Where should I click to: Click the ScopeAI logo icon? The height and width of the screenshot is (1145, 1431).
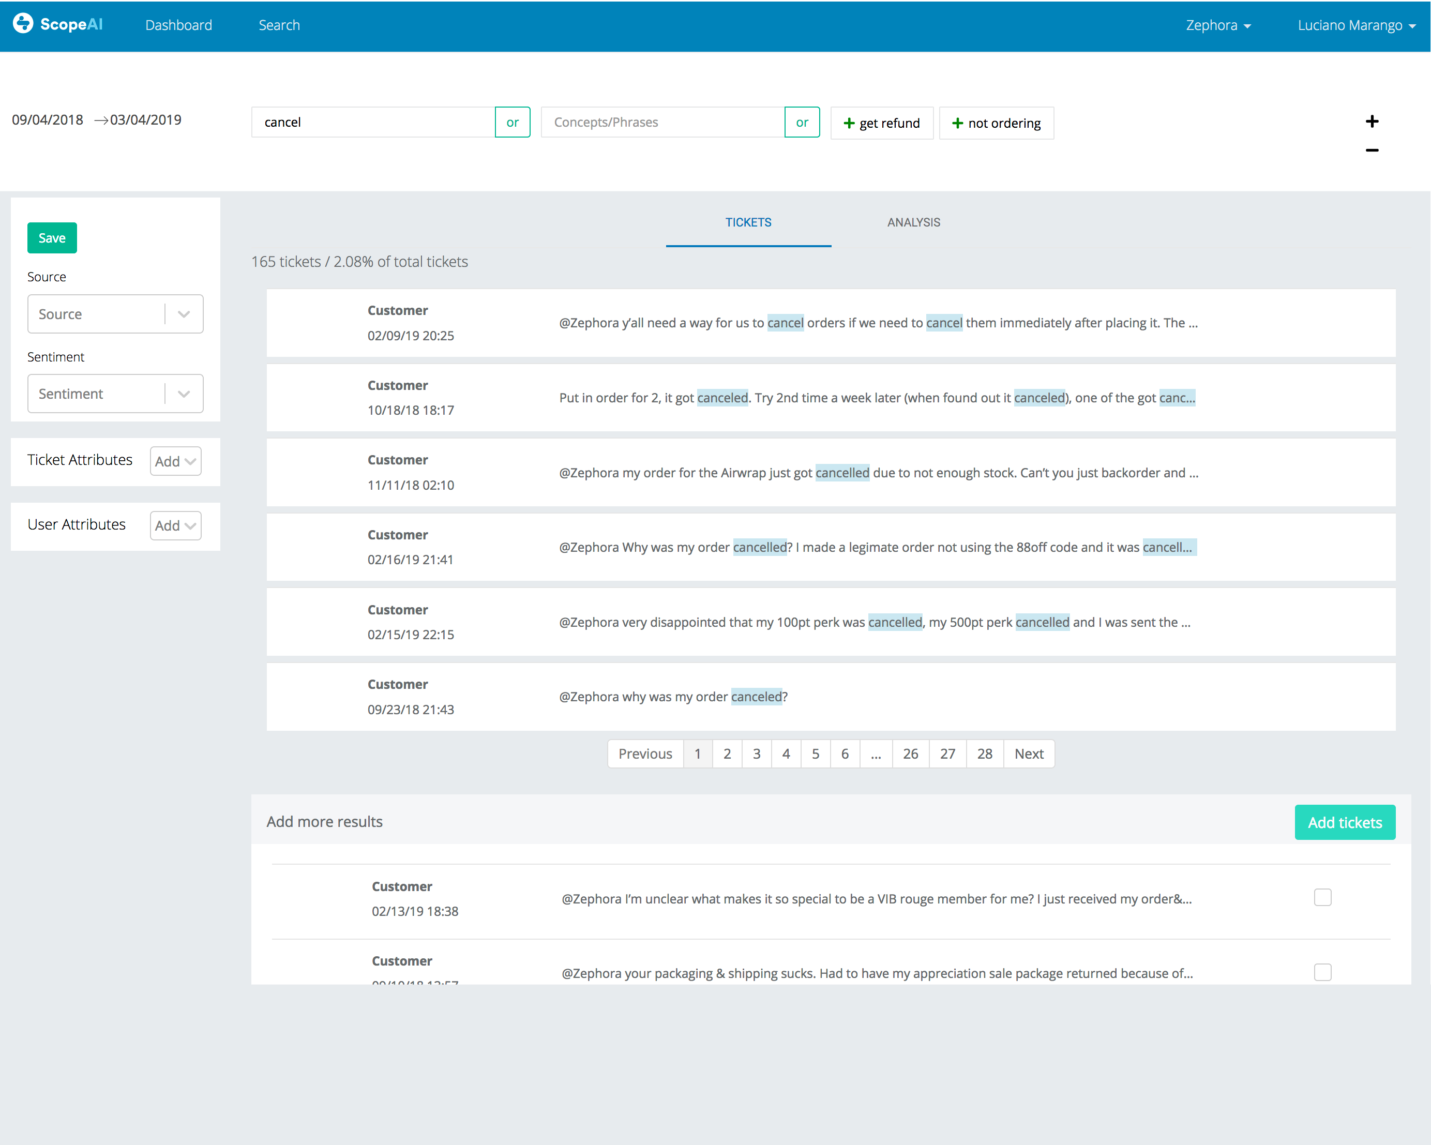pos(23,24)
